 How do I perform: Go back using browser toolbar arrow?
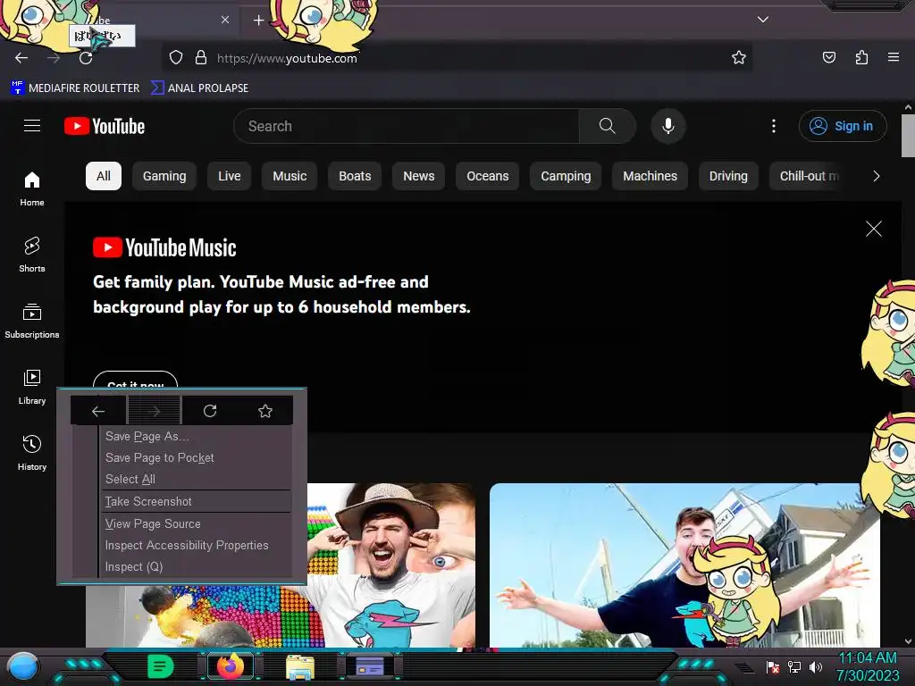(21, 58)
